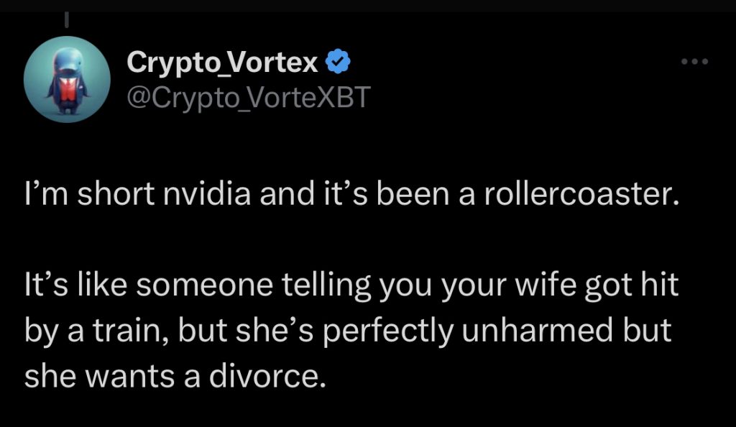This screenshot has height=427, width=736.
Task: Click the whale's red vest in avatar
Action: pyautogui.click(x=68, y=90)
